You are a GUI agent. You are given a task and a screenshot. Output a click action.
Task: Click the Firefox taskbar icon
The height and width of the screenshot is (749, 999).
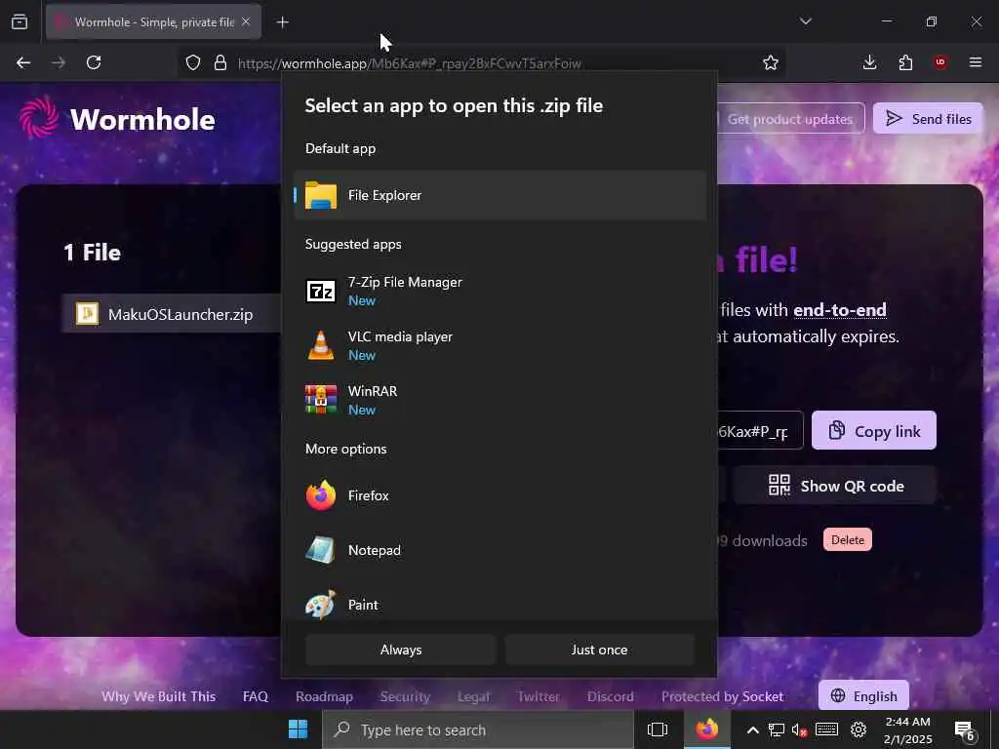coord(707,729)
